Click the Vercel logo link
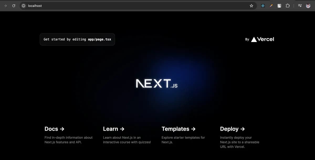 coord(262,39)
